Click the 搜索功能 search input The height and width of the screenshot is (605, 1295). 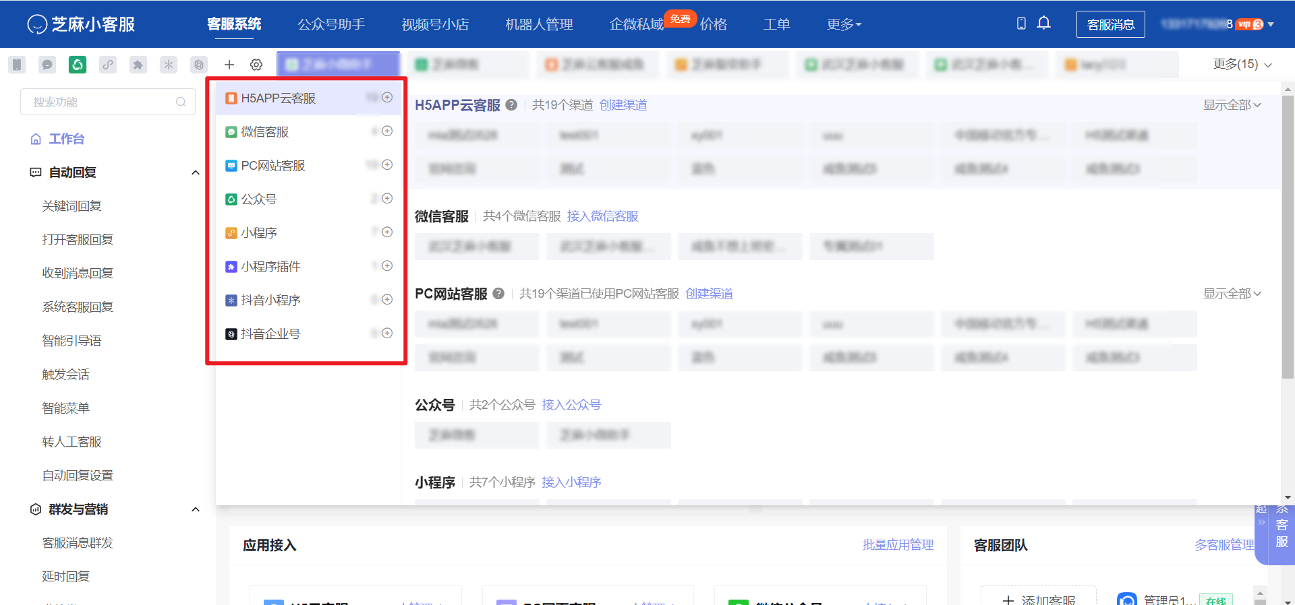(108, 102)
